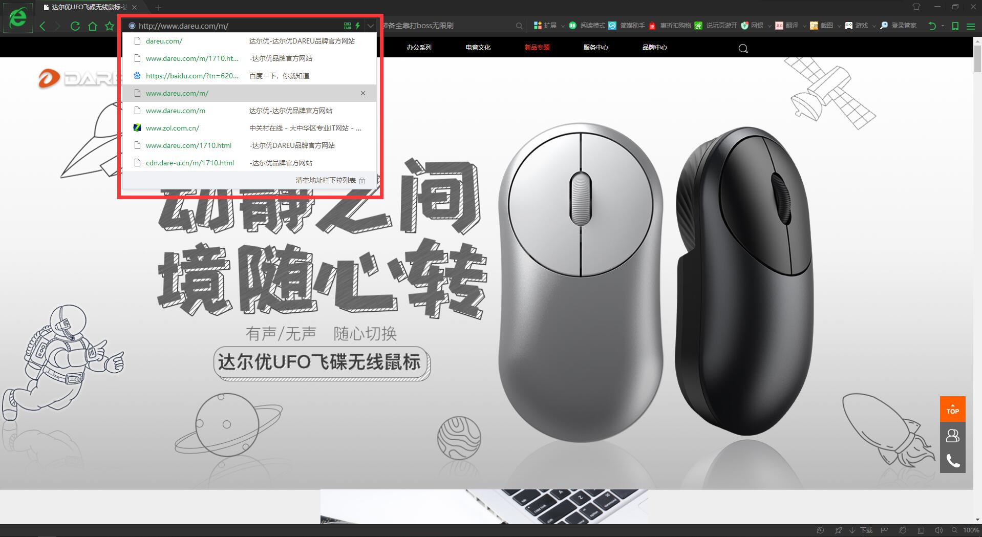The height and width of the screenshot is (537, 982).
Task: Collapse the address bar dropdown arrow
Action: point(371,26)
